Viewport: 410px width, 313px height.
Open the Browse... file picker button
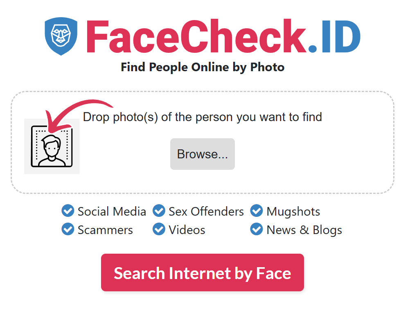tap(203, 154)
